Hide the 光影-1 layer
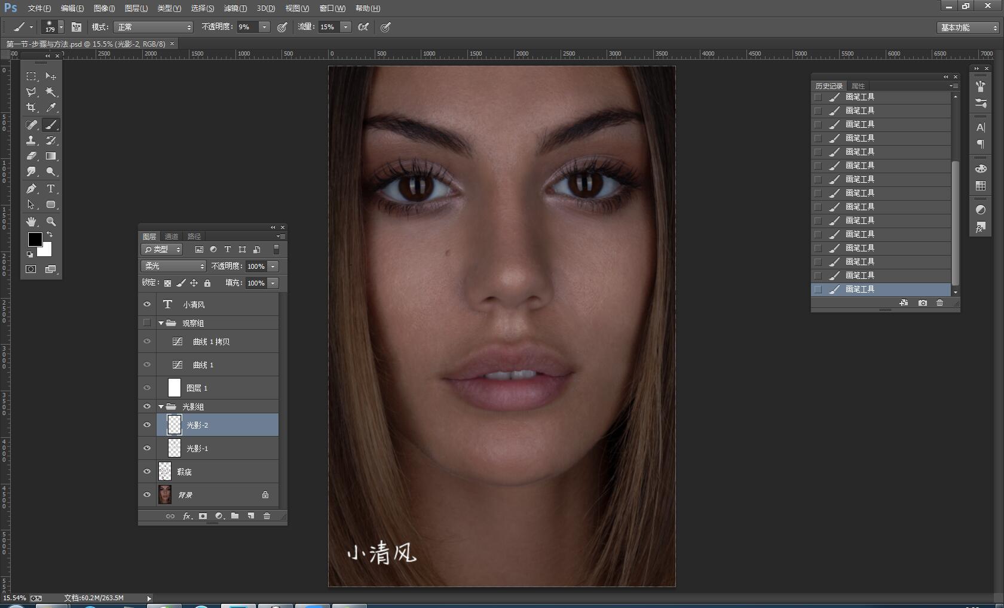The height and width of the screenshot is (608, 1004). tap(147, 448)
